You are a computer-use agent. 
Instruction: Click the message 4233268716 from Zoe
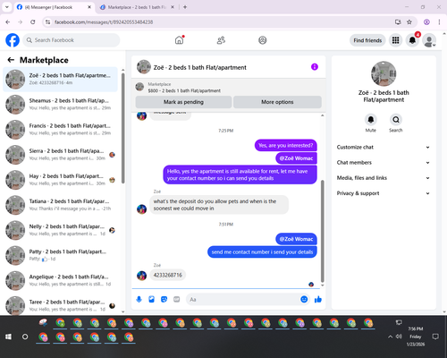pos(167,275)
